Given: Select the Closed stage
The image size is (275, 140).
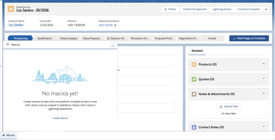Looking at the screenshot, I should tap(212, 38).
